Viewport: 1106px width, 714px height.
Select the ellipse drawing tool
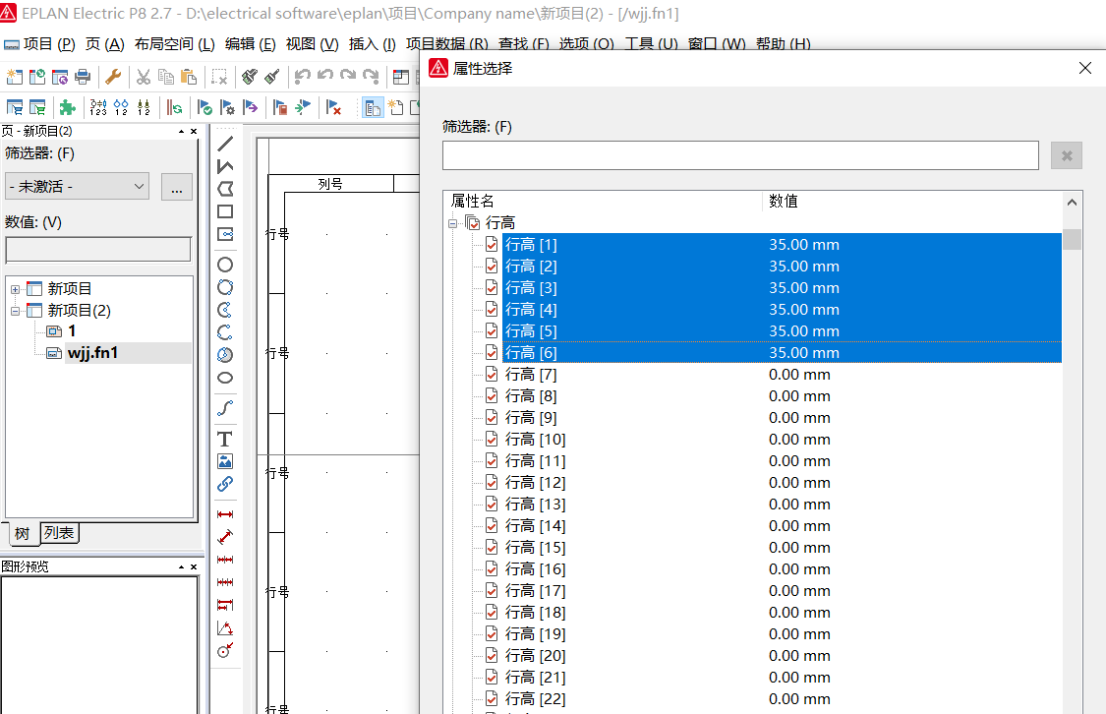[x=225, y=378]
